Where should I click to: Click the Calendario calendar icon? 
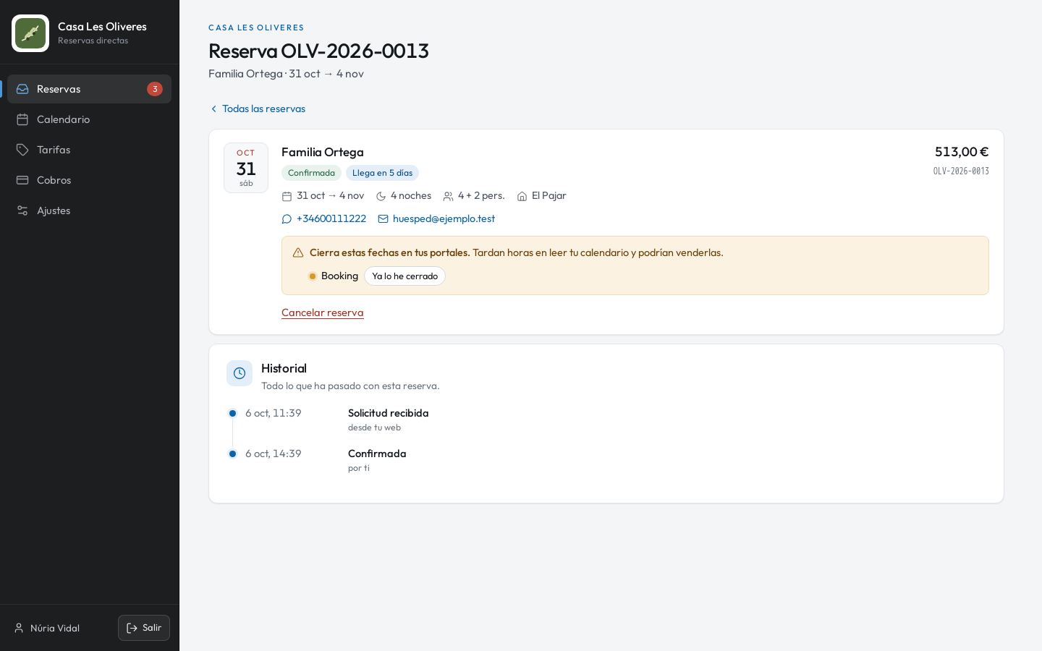coord(22,119)
